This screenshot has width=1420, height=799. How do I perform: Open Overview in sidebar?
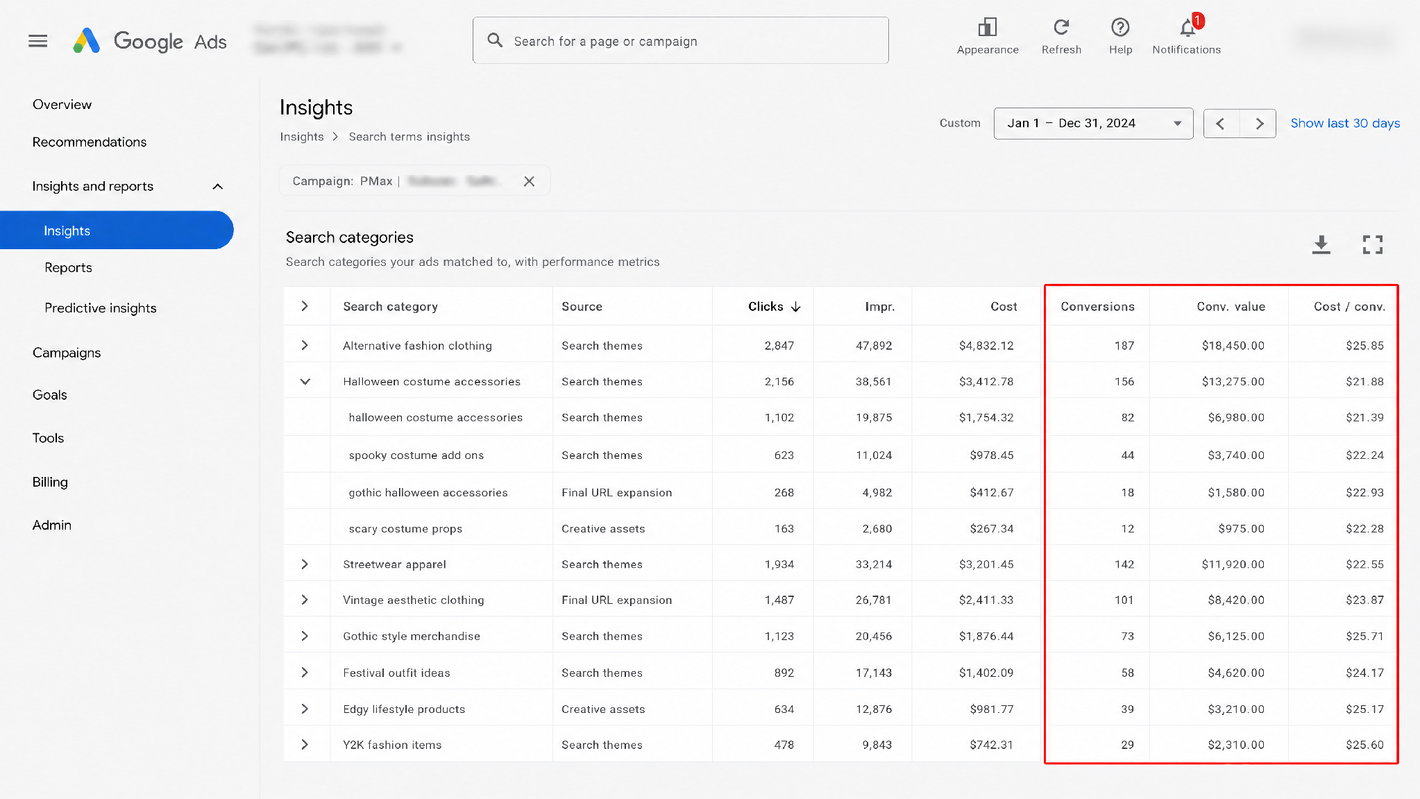(62, 105)
